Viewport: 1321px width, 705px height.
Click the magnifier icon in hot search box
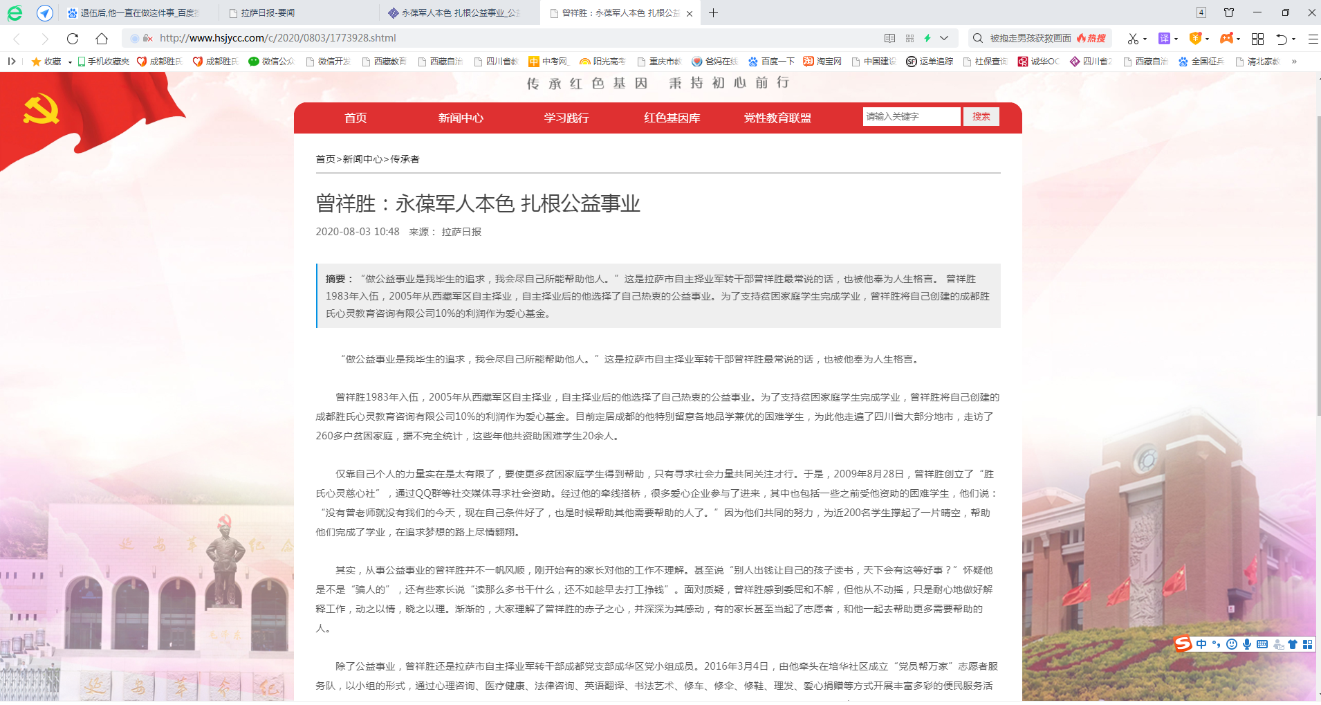[x=978, y=38]
